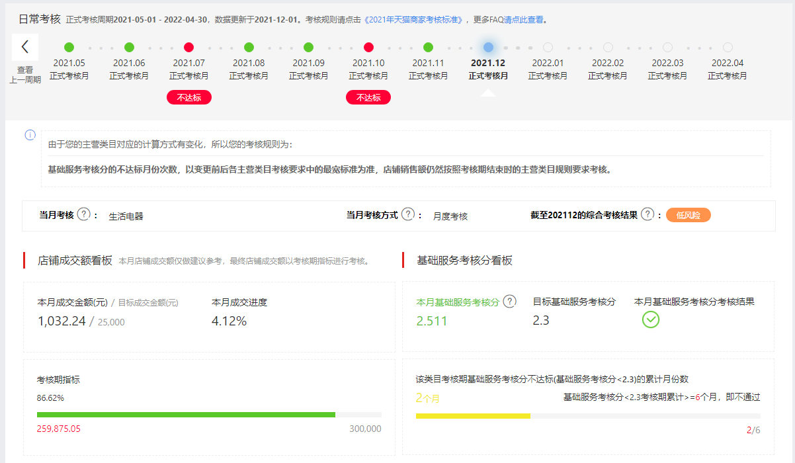Select the 2021.05 timeline dot
The height and width of the screenshot is (463, 795).
tap(69, 47)
